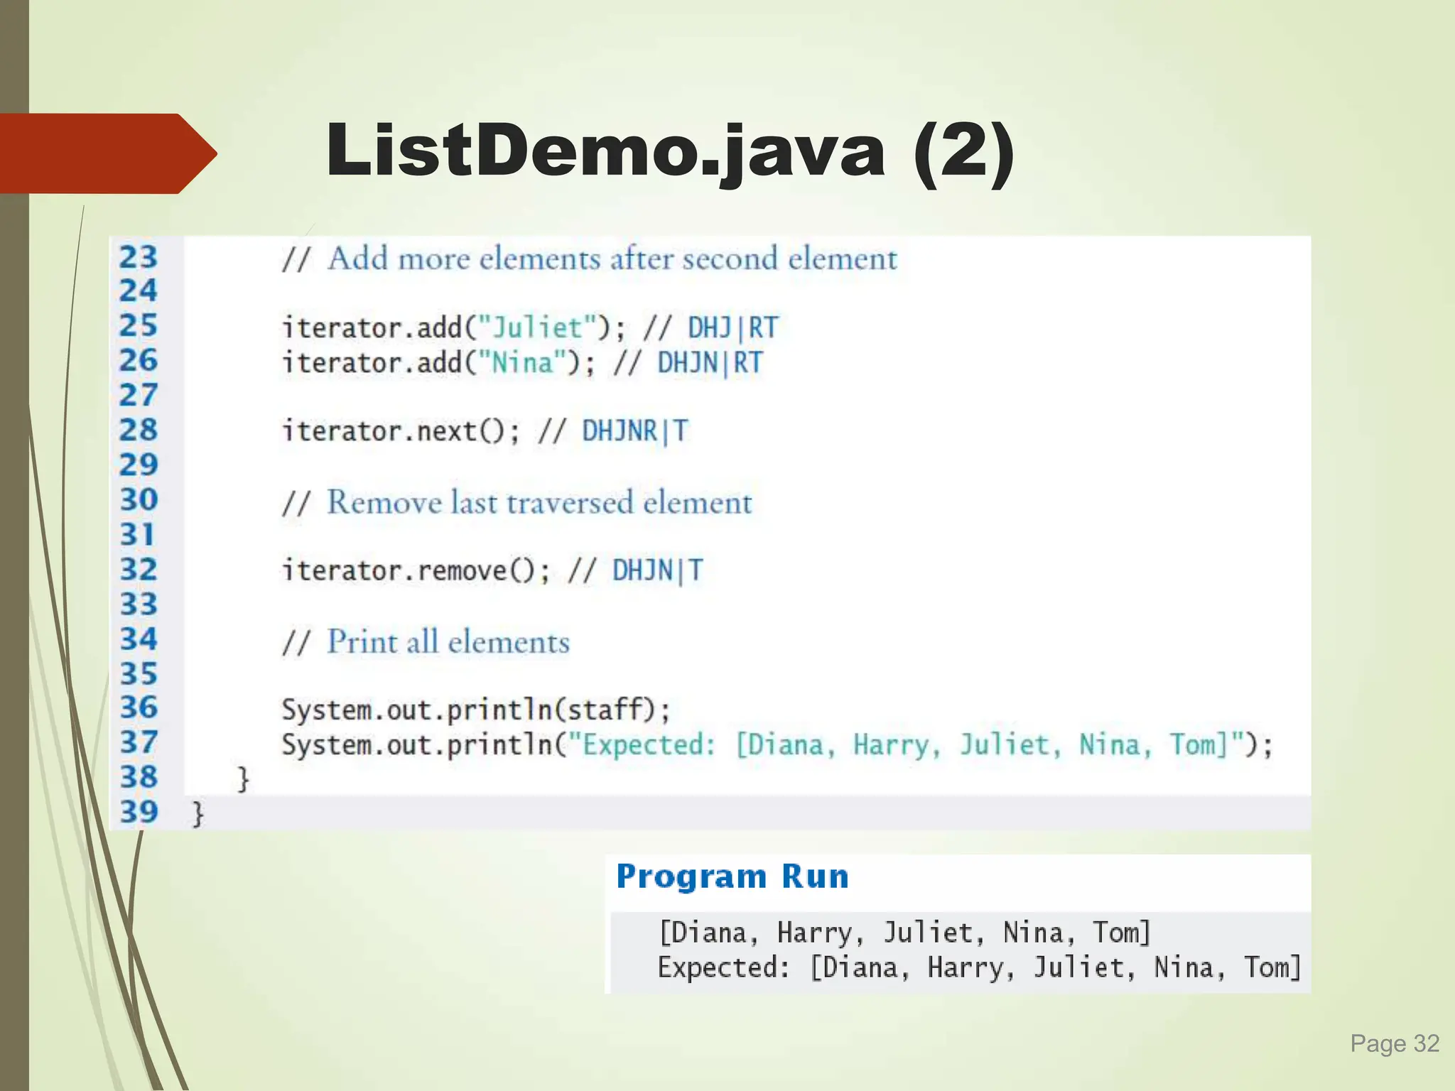1455x1091 pixels.
Task: Click first output line [Diana, Harry...]
Action: point(904,933)
